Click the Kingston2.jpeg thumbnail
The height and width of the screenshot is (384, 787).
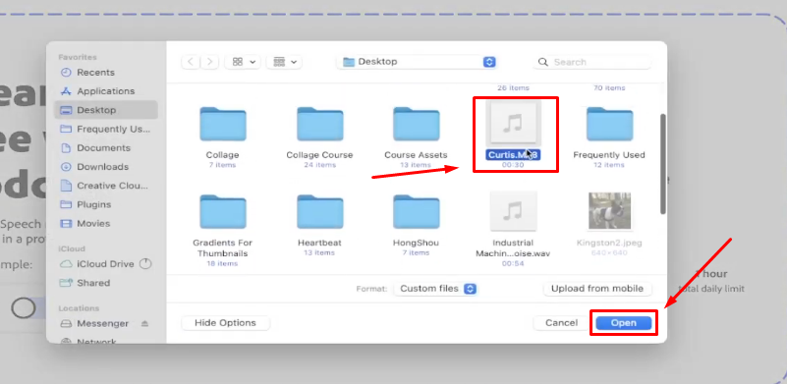(x=609, y=211)
